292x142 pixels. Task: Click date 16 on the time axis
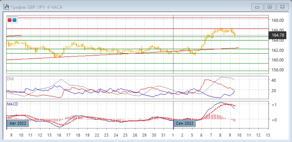pos(59,135)
